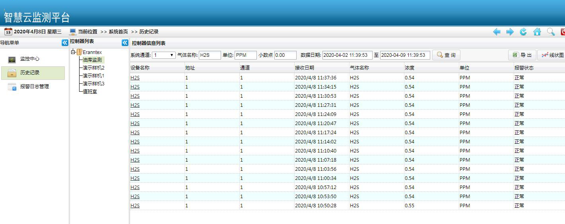Click the 导出 export button
The image size is (565, 224).
point(522,55)
